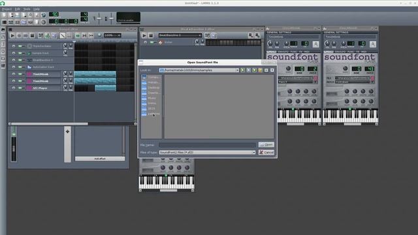
Task: Add steps in Beat+Bassline Editor
Action: pos(257,35)
